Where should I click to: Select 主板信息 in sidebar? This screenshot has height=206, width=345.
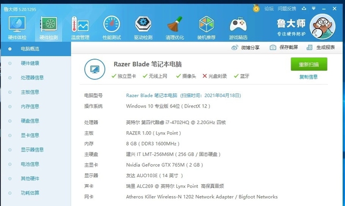(x=36, y=92)
